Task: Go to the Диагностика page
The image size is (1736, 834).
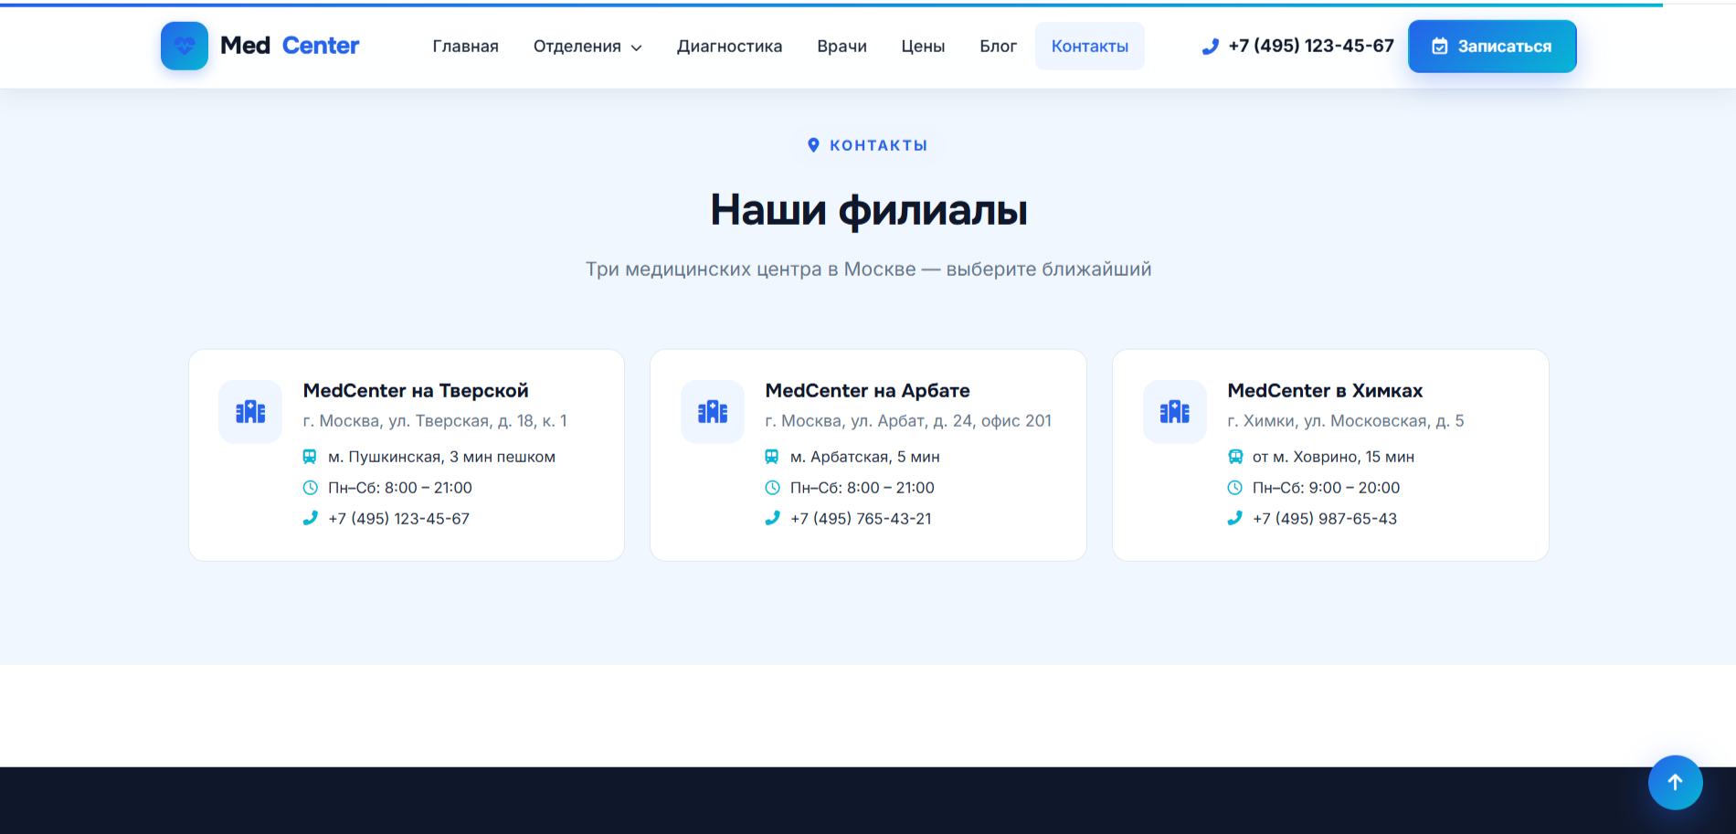Action: [729, 47]
